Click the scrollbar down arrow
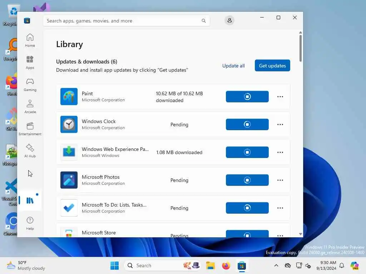 [300, 234]
